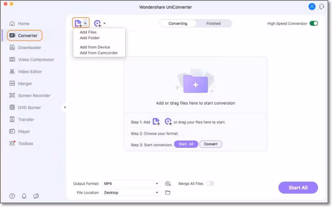Screen dimensions: 332x207
Task: Click the 'Merge All Files' label
Action: pos(191,184)
